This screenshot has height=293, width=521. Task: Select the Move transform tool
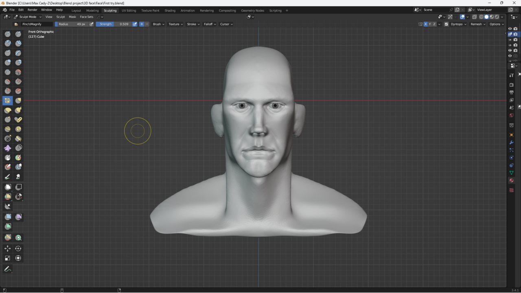pyautogui.click(x=8, y=248)
